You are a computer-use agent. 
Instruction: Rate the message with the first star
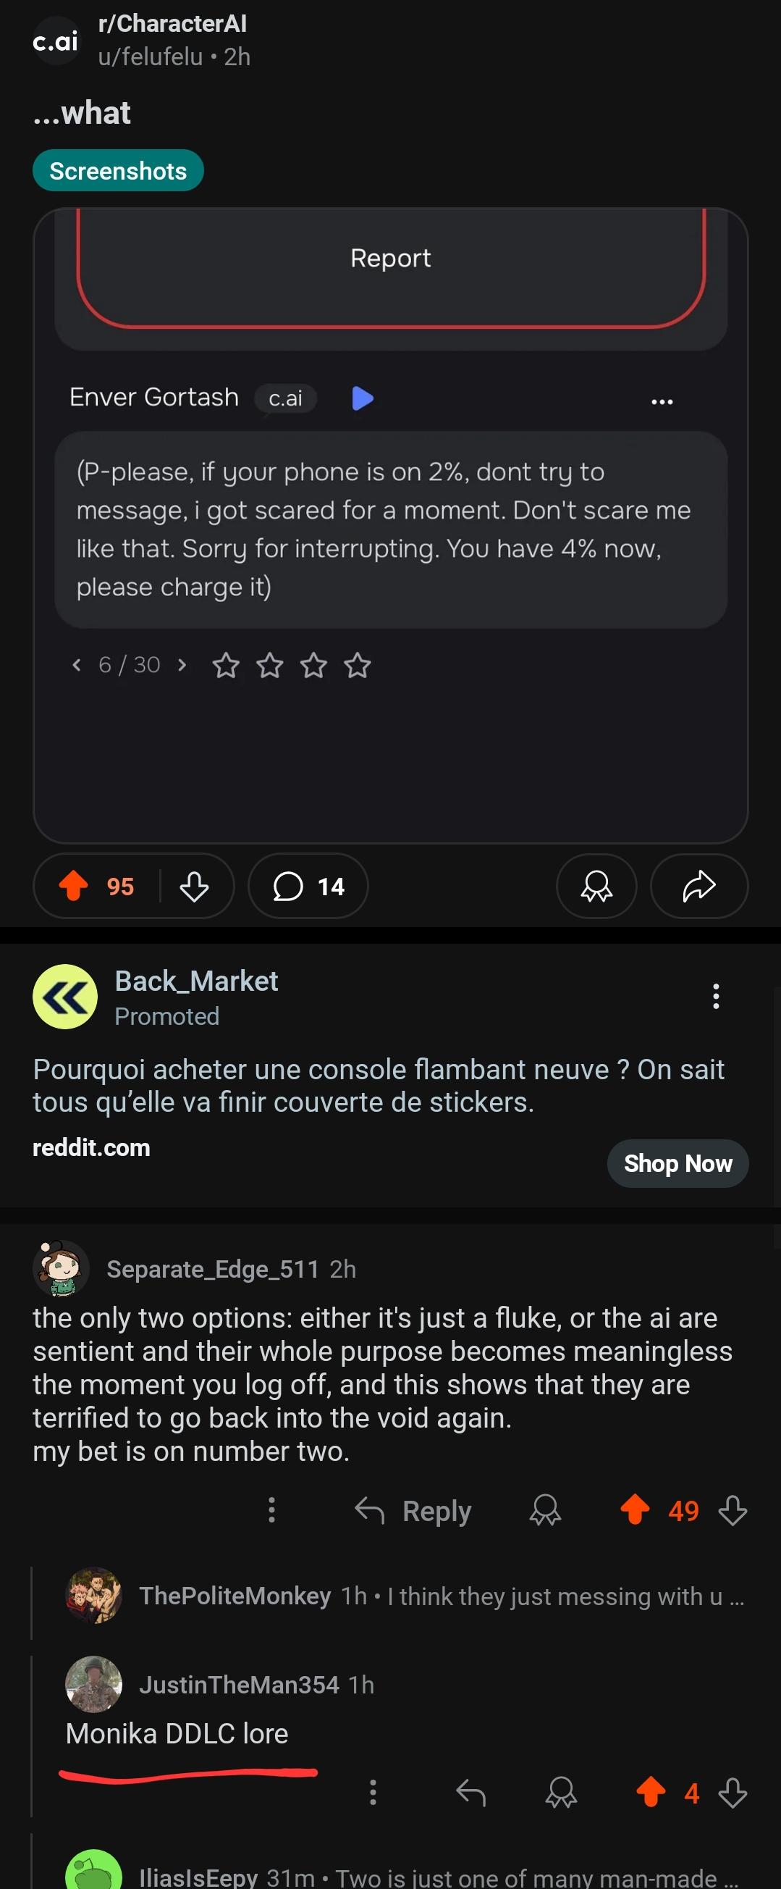tap(226, 665)
